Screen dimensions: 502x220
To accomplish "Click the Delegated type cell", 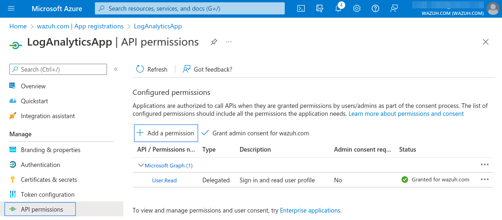I will click(x=216, y=180).
